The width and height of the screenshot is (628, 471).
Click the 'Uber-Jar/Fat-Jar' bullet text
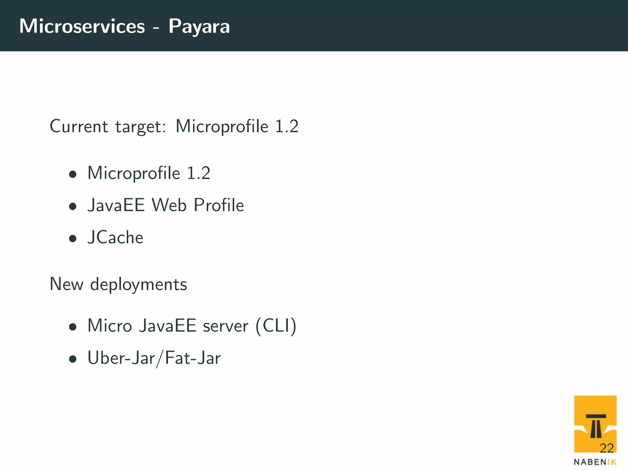[154, 358]
